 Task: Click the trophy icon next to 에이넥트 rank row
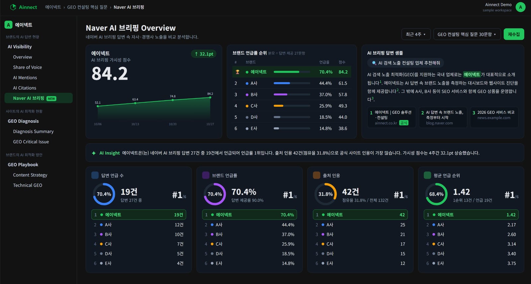coord(237,72)
